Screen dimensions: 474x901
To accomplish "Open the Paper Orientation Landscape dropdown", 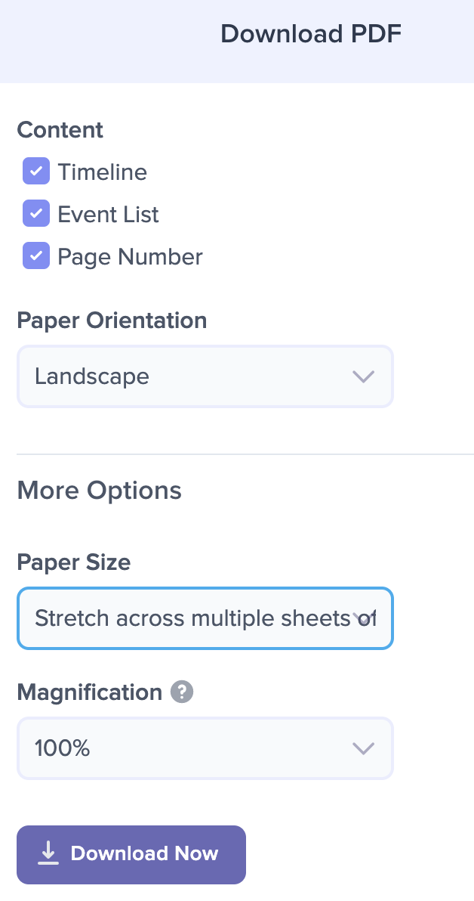I will (205, 376).
